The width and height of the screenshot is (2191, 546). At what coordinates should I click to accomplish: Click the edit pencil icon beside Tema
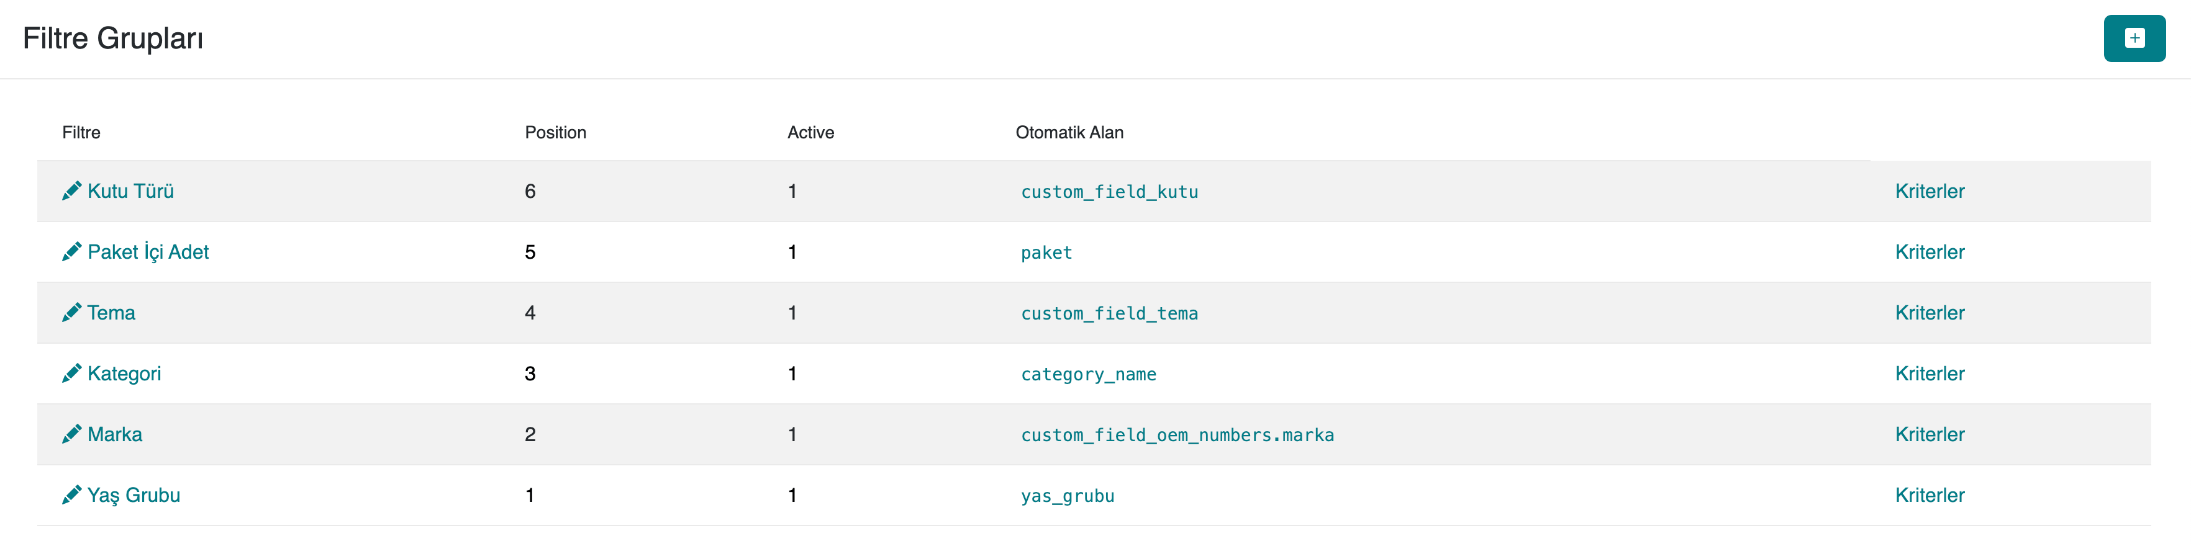point(71,313)
